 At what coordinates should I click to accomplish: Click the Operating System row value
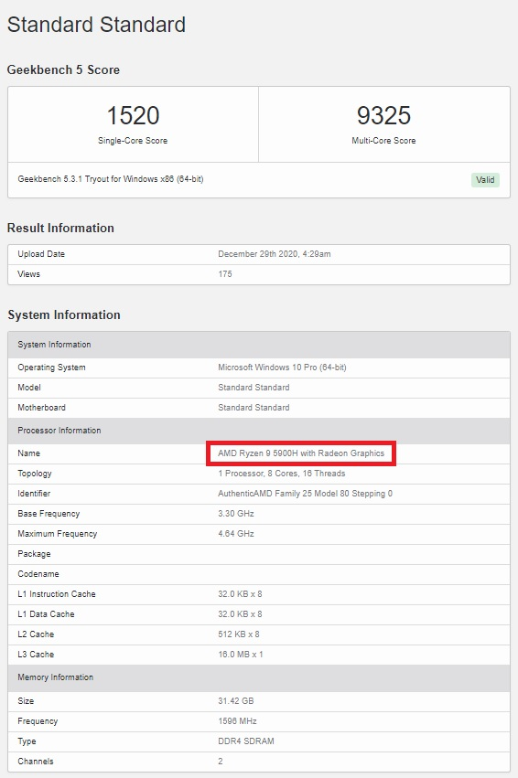pos(282,368)
